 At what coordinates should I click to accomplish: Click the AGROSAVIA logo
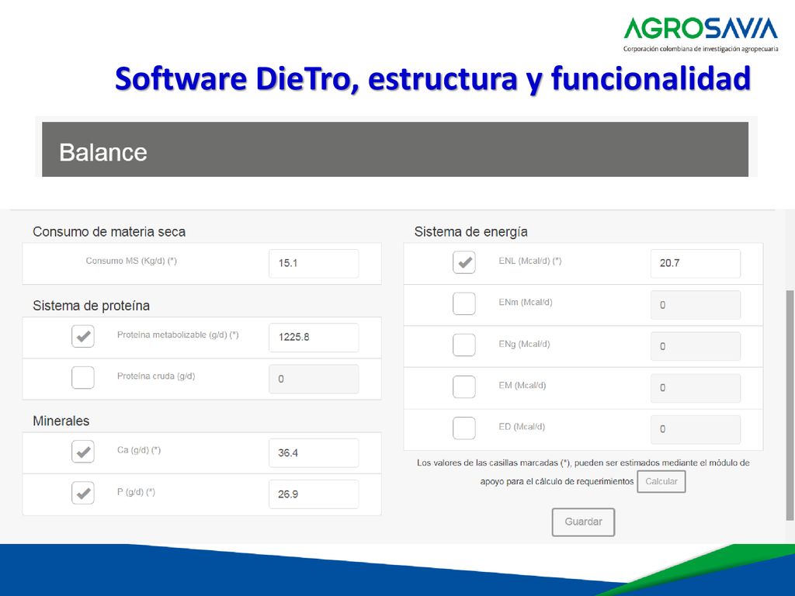click(x=701, y=33)
